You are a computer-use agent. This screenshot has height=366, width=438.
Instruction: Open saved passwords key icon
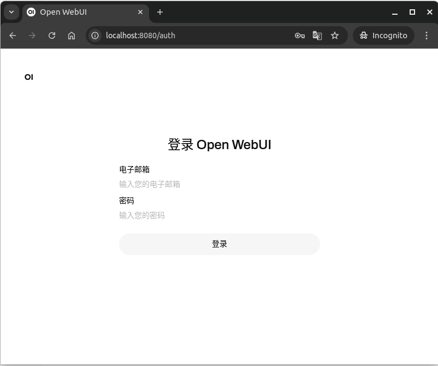pyautogui.click(x=299, y=36)
